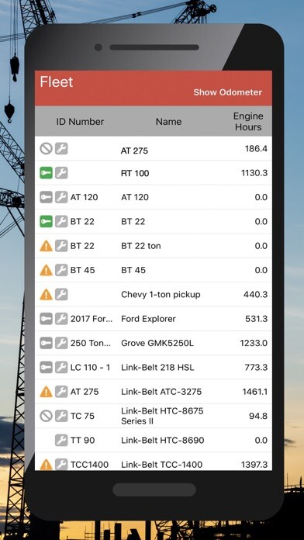304x540 pixels.
Task: Click the 773.3 engine hours value
Action: point(256,368)
